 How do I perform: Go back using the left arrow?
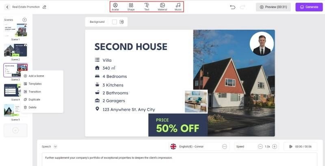pos(7,7)
